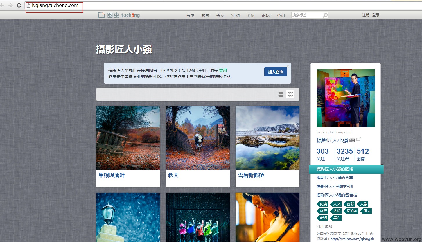The width and height of the screenshot is (422, 242).
Task: Open the 秋天 cow photo thumbnail
Action: click(x=198, y=137)
